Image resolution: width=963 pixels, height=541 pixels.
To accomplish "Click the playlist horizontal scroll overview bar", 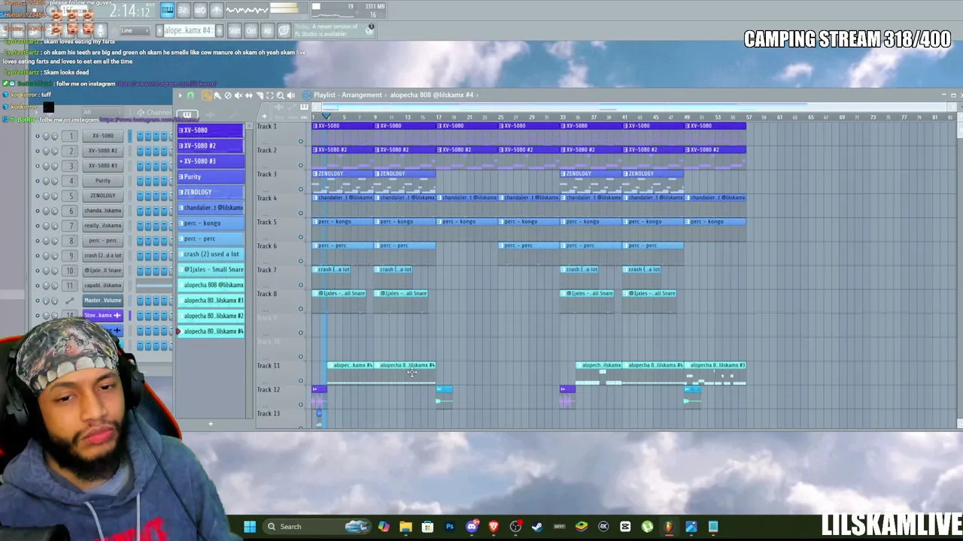I will point(632,106).
